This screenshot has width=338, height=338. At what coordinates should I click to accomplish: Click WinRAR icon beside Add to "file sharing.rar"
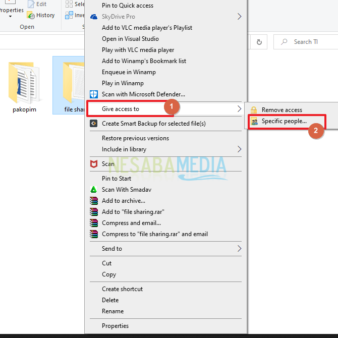point(93,212)
